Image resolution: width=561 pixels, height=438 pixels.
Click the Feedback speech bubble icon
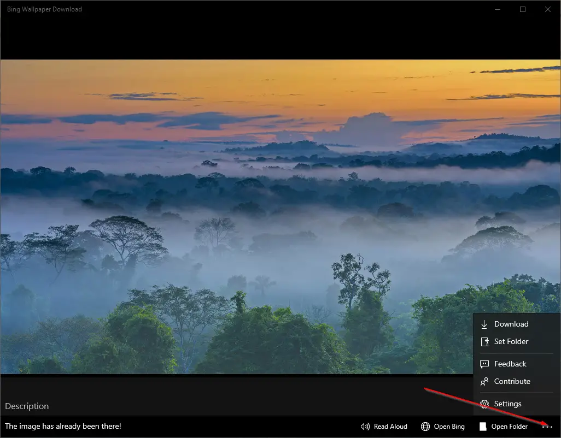(484, 364)
